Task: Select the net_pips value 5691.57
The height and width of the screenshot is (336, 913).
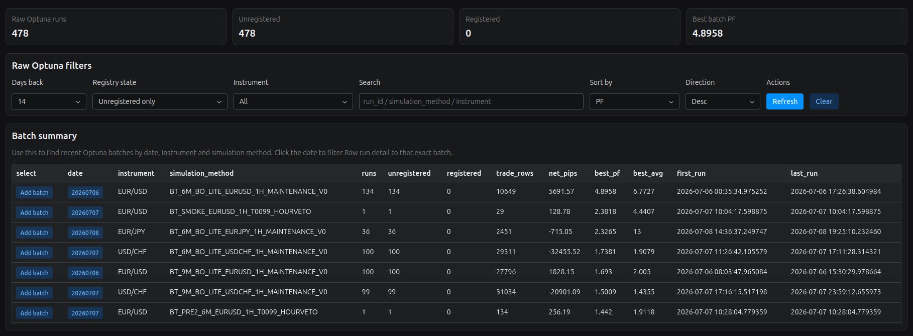Action: tap(561, 191)
